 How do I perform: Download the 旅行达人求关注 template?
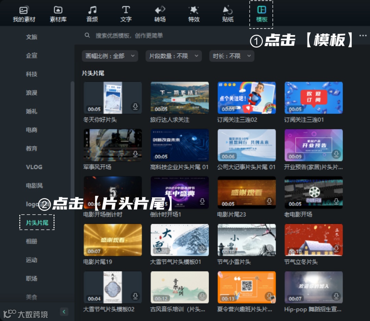click(x=202, y=107)
